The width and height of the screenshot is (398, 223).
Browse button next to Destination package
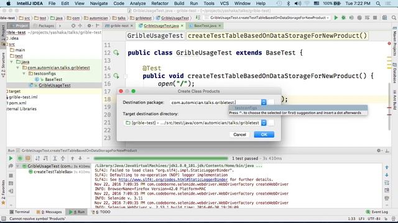(271, 102)
